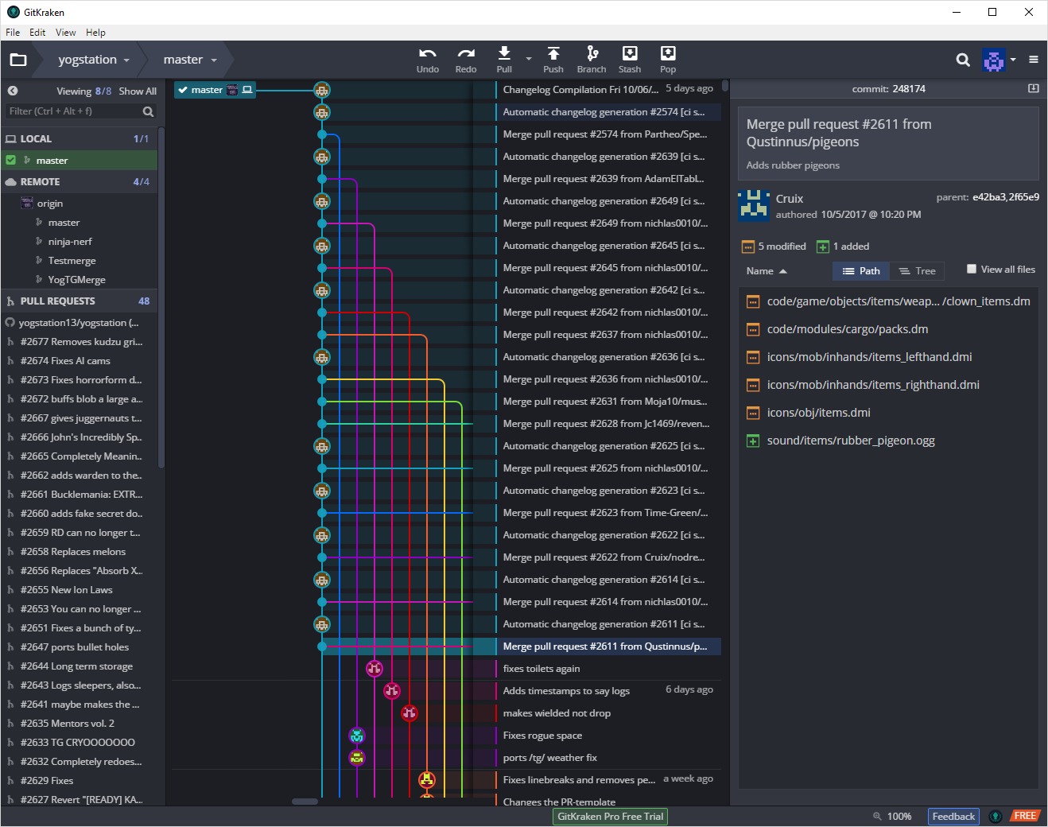Screen dimensions: 1048x827
Task: Enable the View all files checkbox
Action: 971,269
